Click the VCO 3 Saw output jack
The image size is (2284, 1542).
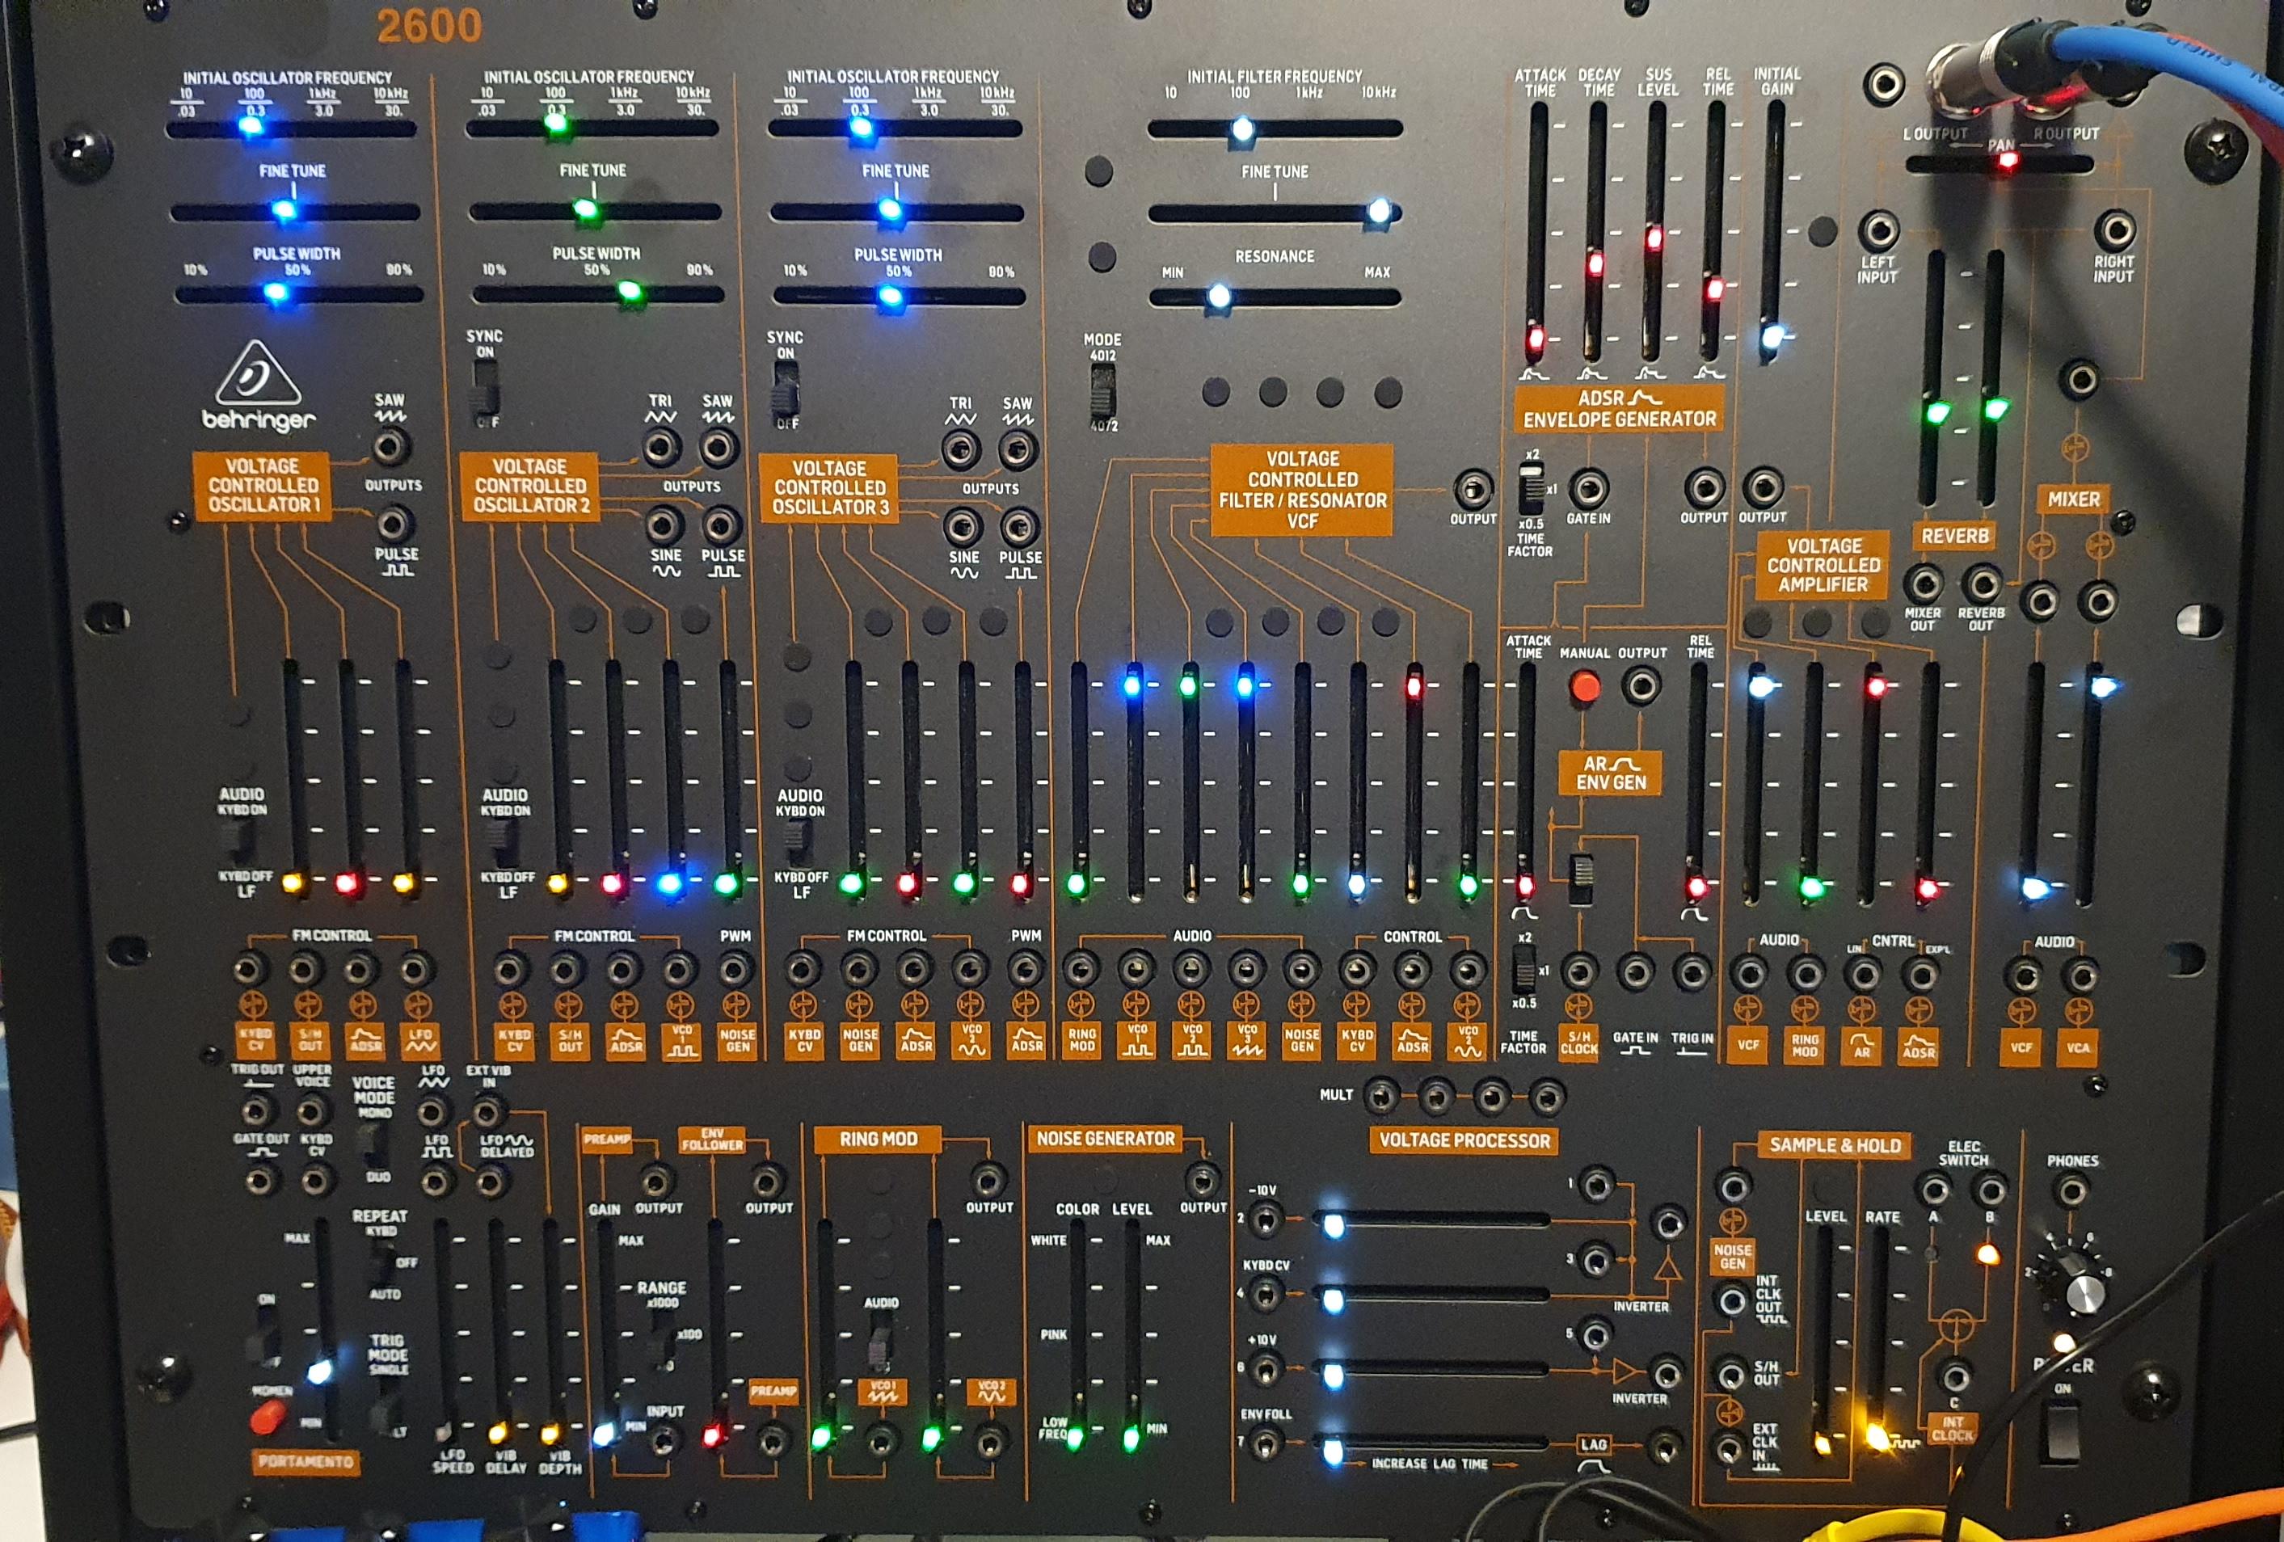tap(1018, 450)
